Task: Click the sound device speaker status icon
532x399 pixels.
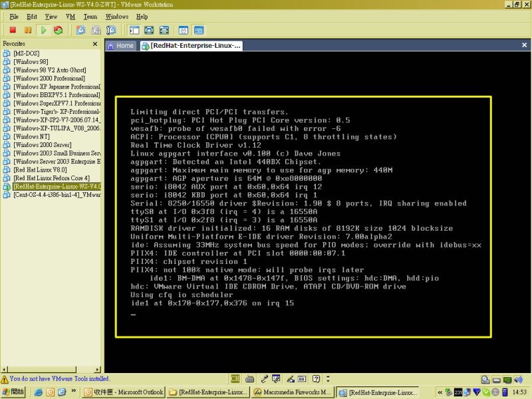Action: (x=518, y=380)
